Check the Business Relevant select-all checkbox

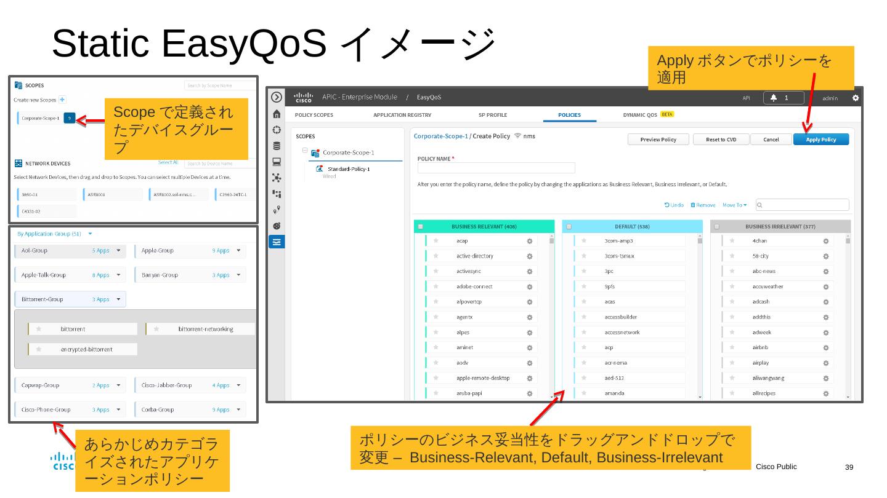tap(421, 227)
